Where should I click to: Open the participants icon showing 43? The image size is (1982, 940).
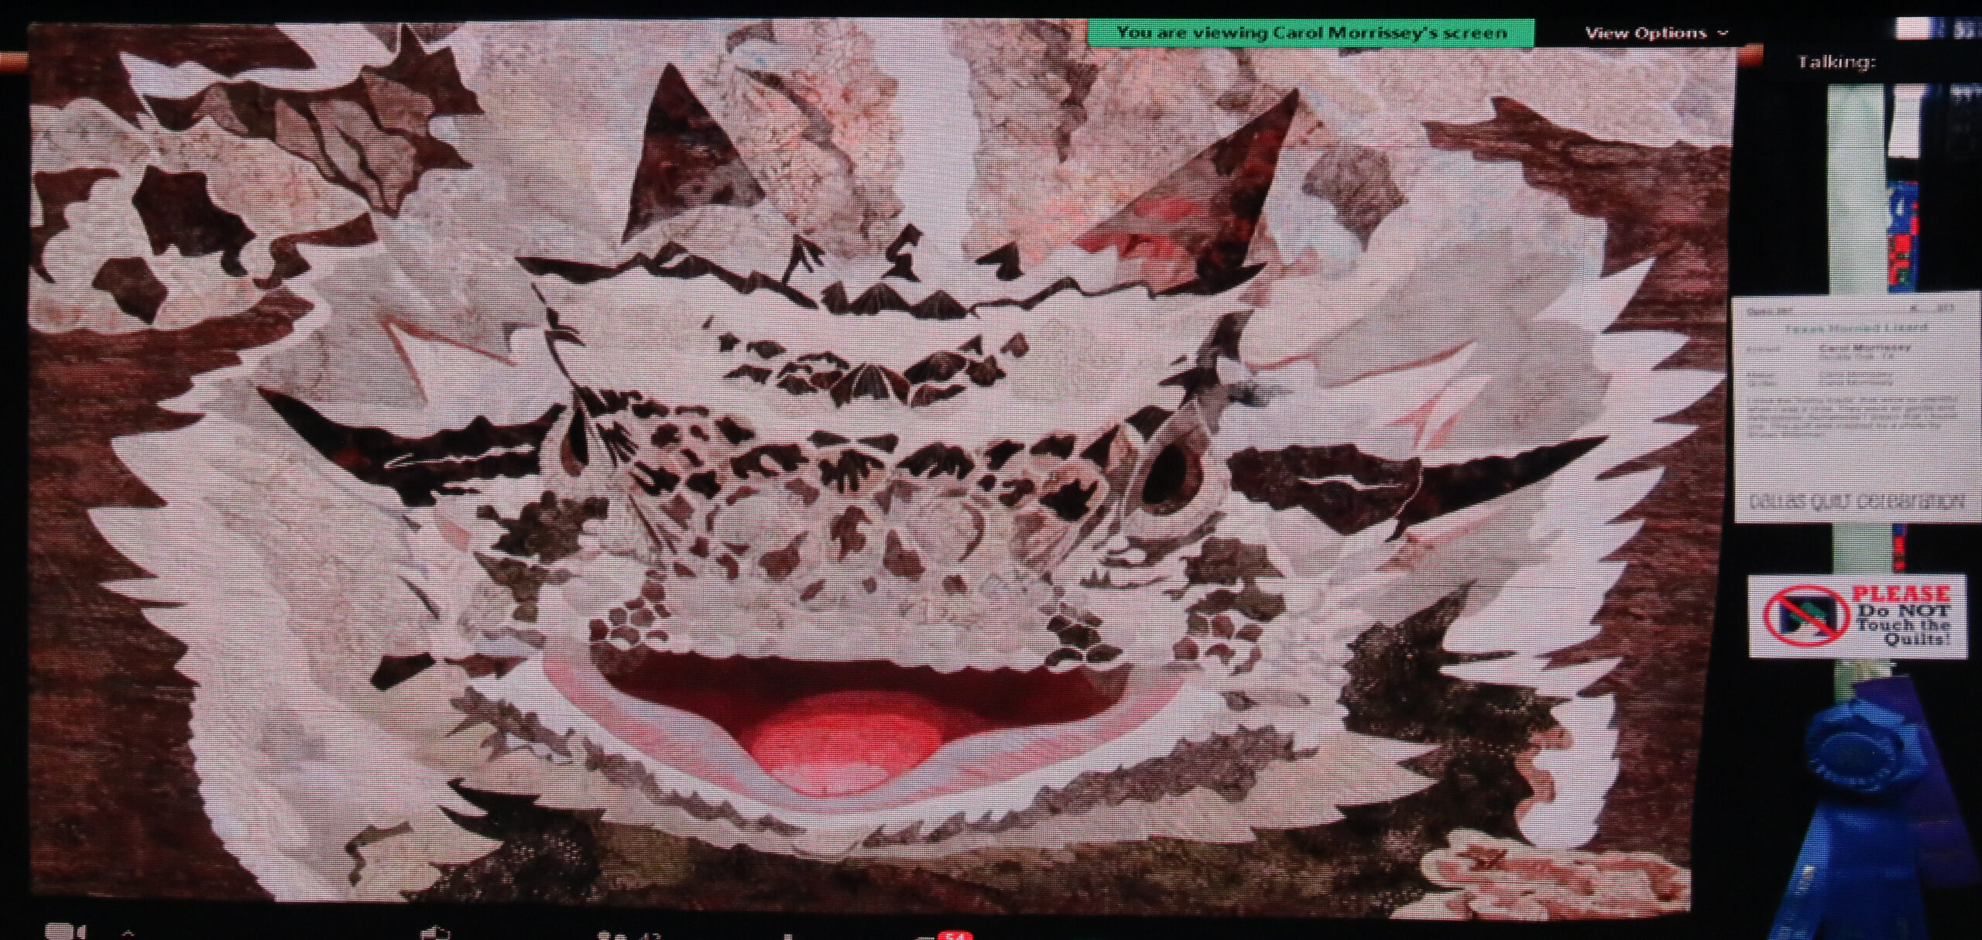627,935
